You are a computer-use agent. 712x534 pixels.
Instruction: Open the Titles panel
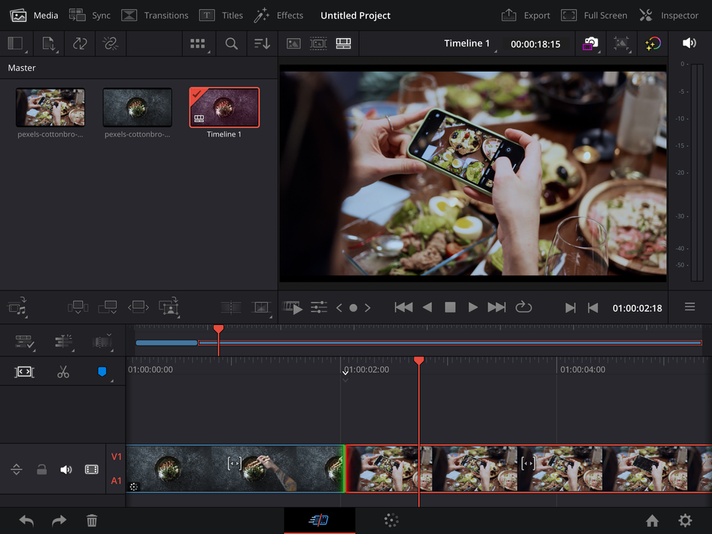(221, 15)
